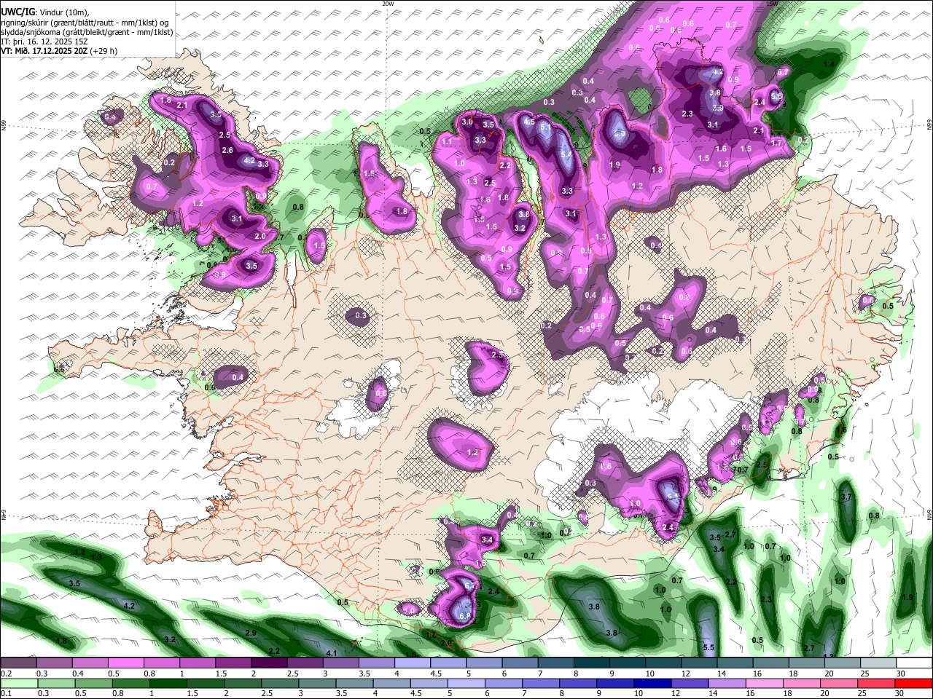Click the 3.0 snowfall value on the map
This screenshot has height=699, width=933.
pos(467,122)
